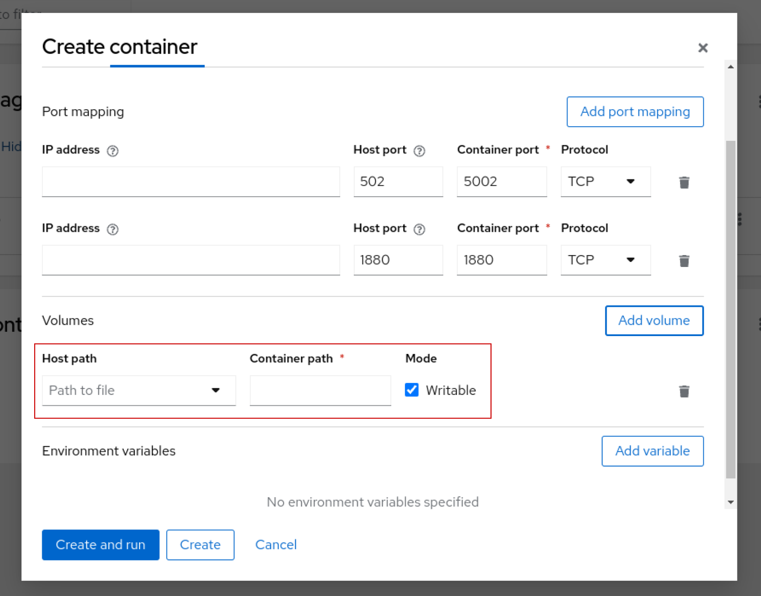Screen dimensions: 761x596
Task: Click the scrollbar down arrow
Action: pos(731,502)
